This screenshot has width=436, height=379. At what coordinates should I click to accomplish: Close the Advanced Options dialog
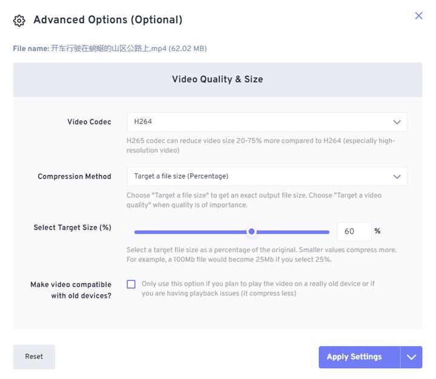pos(418,16)
